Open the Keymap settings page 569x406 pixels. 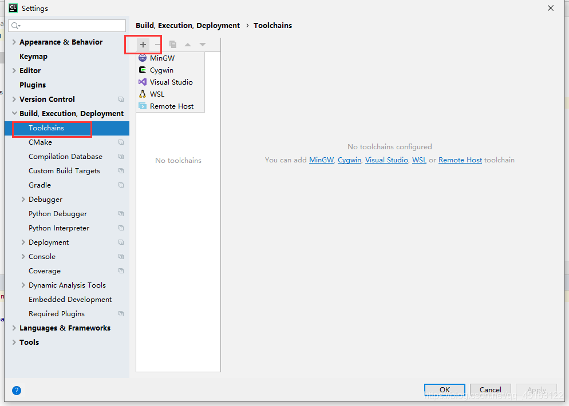[x=33, y=57]
